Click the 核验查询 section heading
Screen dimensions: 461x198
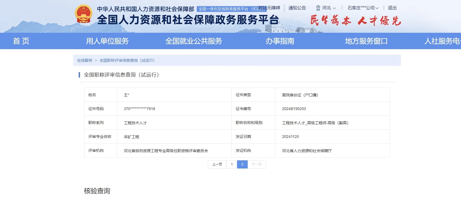tap(97, 191)
